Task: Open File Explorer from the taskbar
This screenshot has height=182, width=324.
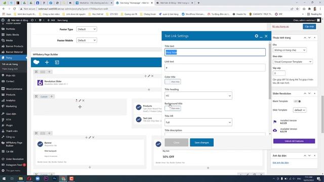Action: (21, 178)
